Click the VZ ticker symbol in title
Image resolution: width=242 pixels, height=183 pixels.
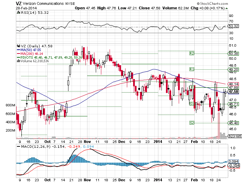pyautogui.click(x=19, y=3)
